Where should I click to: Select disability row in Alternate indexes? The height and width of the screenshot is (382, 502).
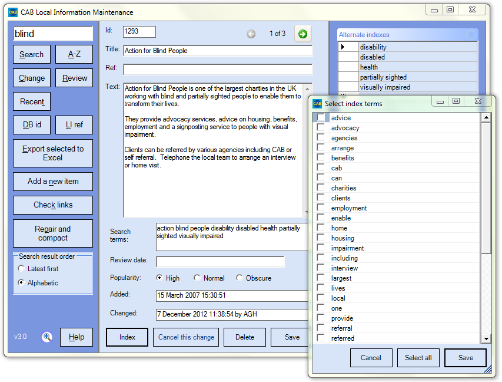tap(417, 47)
